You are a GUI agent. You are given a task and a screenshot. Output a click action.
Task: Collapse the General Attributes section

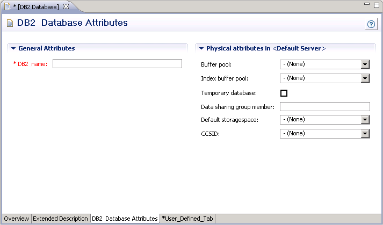tap(13, 48)
